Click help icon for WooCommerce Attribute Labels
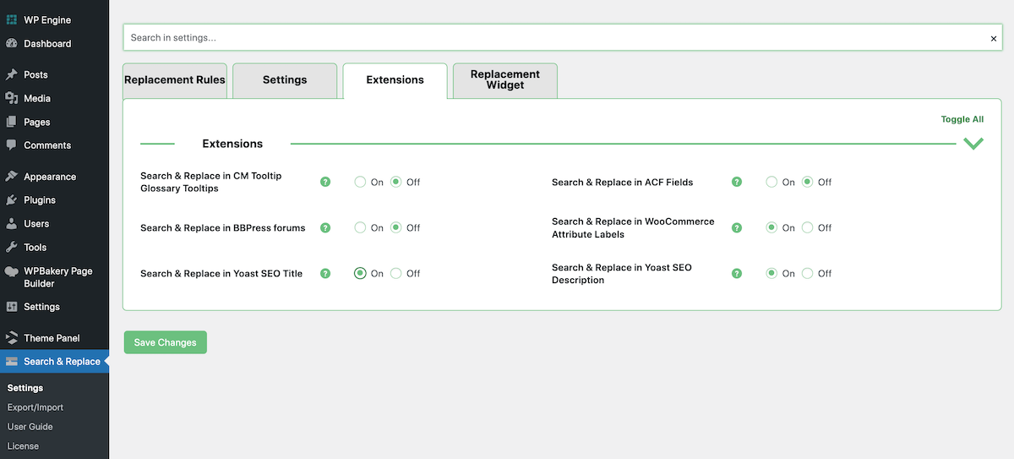This screenshot has height=459, width=1014. click(x=737, y=227)
